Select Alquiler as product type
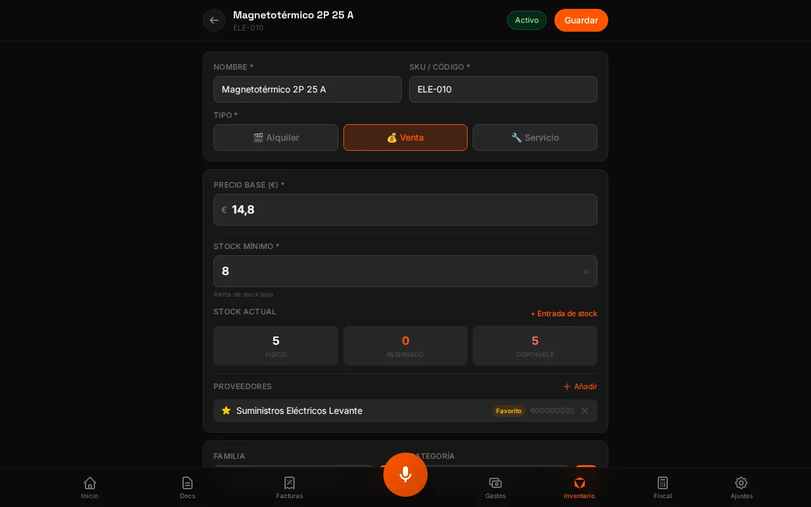The height and width of the screenshot is (507, 811). click(276, 138)
